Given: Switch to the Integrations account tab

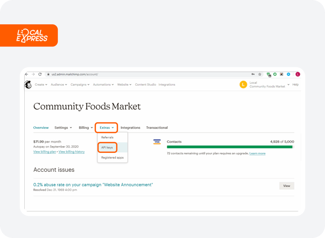Looking at the screenshot, I should coord(130,128).
